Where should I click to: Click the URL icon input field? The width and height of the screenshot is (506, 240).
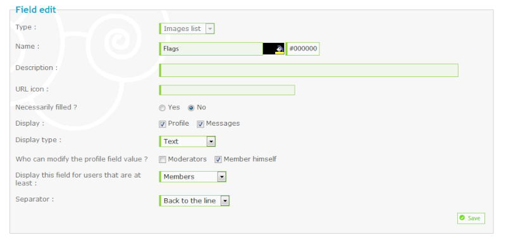[227, 90]
